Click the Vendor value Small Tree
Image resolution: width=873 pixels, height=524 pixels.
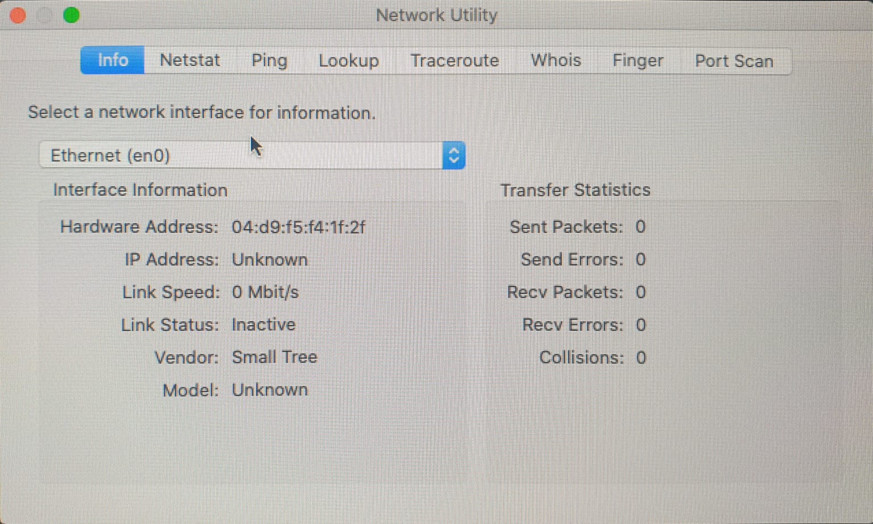click(x=274, y=357)
